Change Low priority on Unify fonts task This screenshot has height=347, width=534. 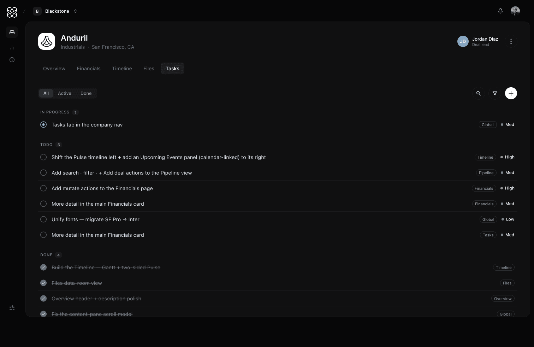(x=508, y=219)
